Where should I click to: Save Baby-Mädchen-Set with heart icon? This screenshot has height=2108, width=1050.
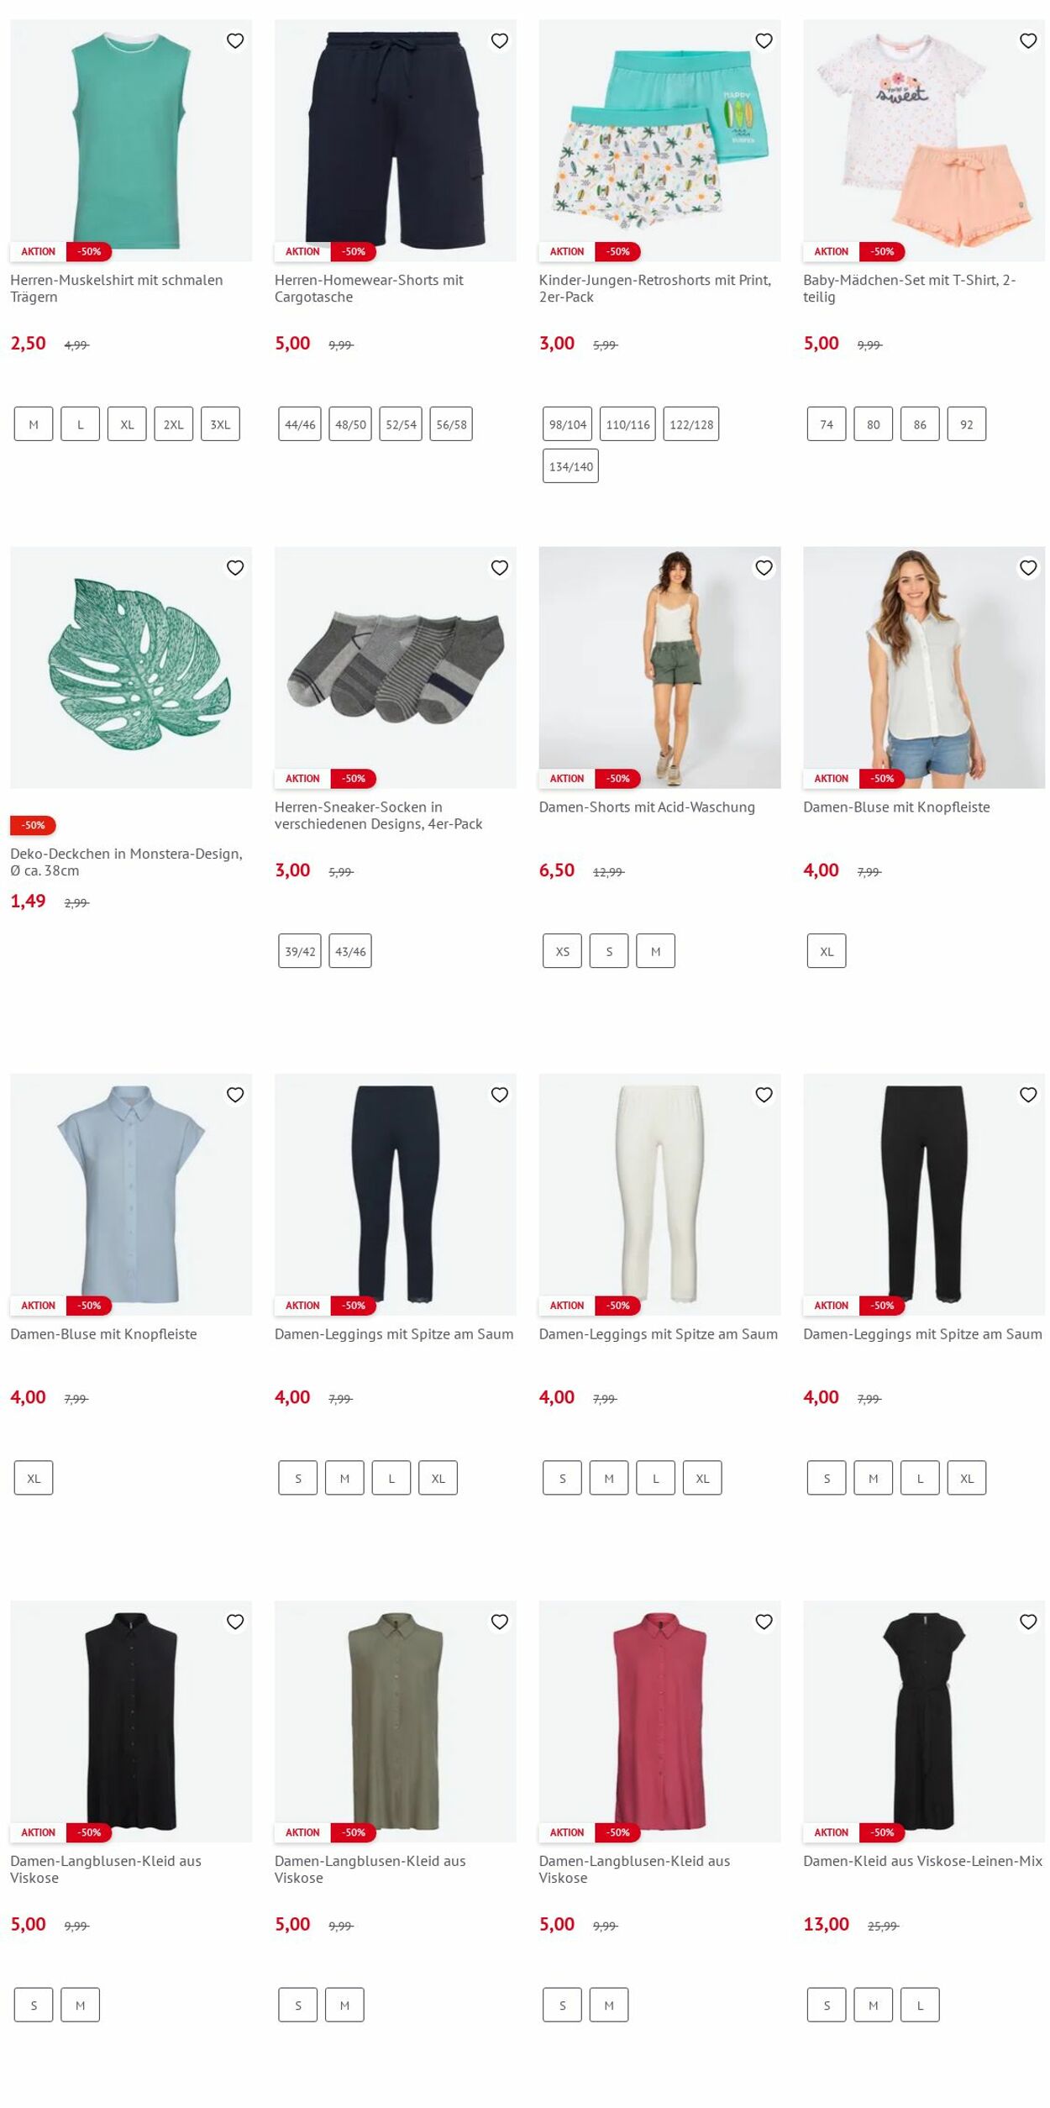point(1028,40)
